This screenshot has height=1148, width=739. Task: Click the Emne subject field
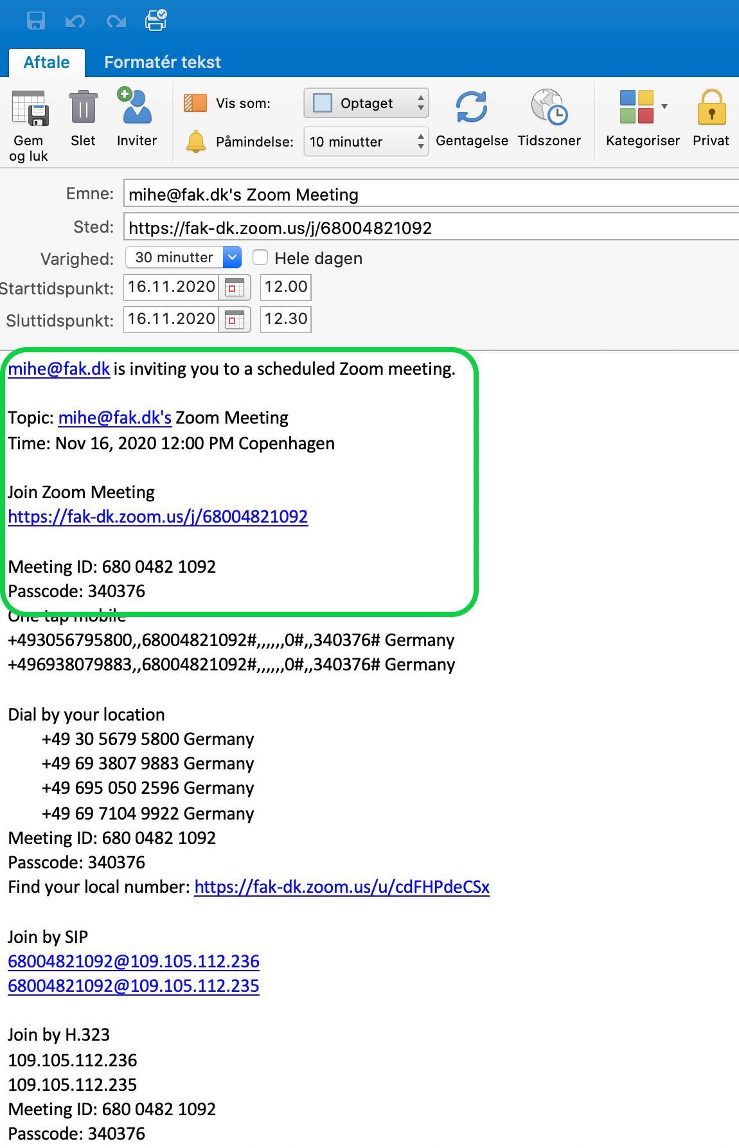[x=431, y=193]
